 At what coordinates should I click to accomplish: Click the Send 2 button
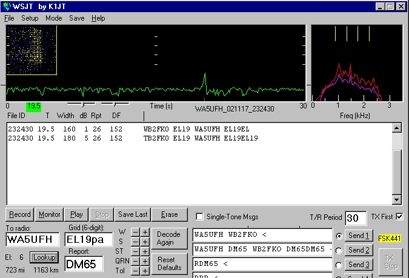(x=359, y=250)
